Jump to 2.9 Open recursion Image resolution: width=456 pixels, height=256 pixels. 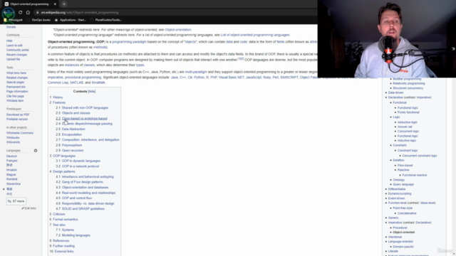[x=70, y=151]
